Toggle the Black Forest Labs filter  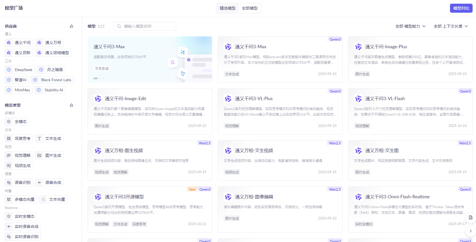click(x=52, y=80)
